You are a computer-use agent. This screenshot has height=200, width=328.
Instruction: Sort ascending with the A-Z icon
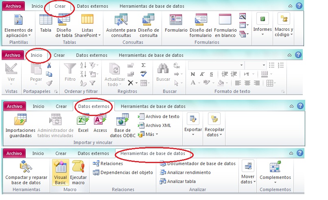(x=83, y=65)
